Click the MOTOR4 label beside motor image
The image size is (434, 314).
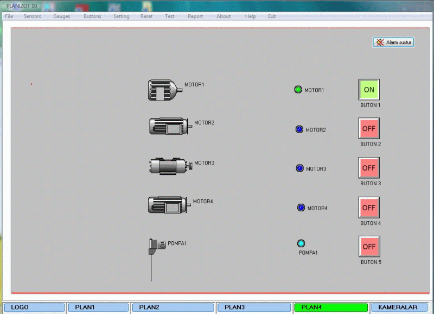click(x=203, y=201)
